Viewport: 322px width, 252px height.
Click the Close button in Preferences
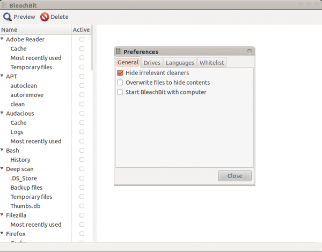235,176
